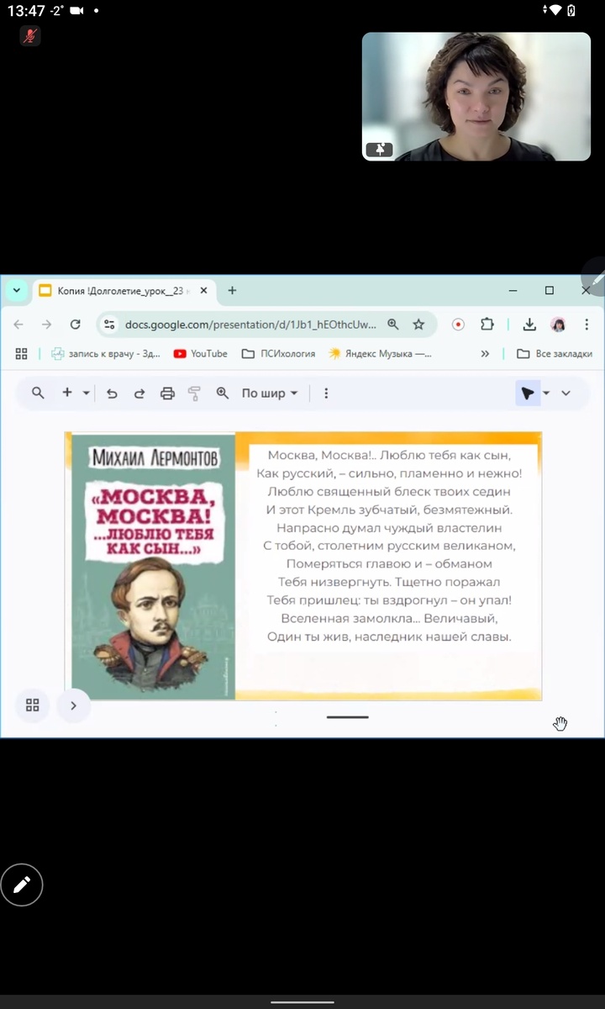Open the Chrome tab search dropdown
Image resolution: width=605 pixels, height=1009 pixels.
[16, 290]
